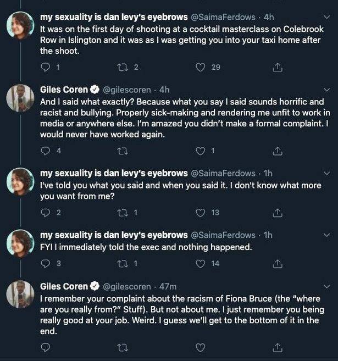
Task: Open the options chevron on the first tweet
Action: click(326, 17)
